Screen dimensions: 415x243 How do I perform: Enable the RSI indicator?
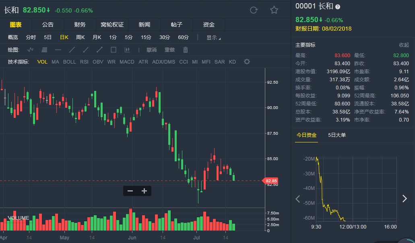pos(84,62)
